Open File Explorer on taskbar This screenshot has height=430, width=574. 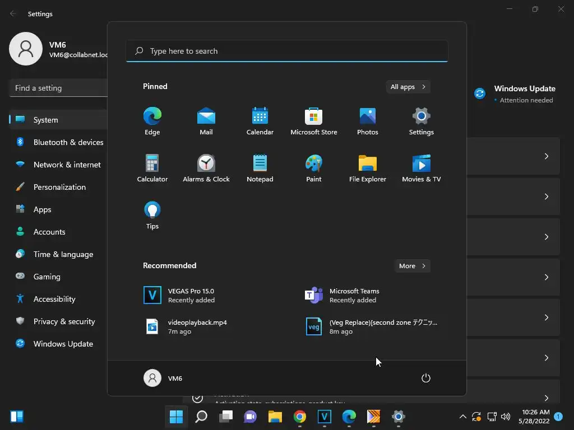[x=275, y=417]
